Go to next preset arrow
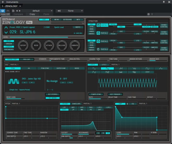The width and height of the screenshot is (172, 144). (x=20, y=11)
